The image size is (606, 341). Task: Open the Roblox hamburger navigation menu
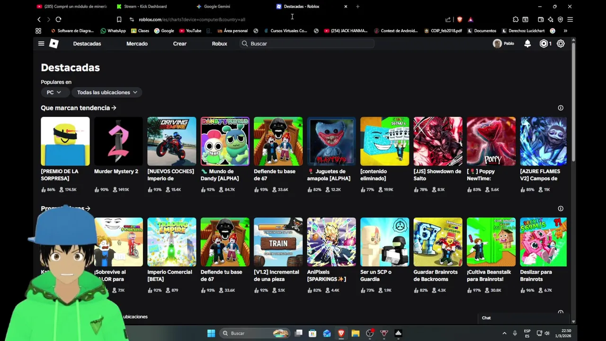pos(41,44)
